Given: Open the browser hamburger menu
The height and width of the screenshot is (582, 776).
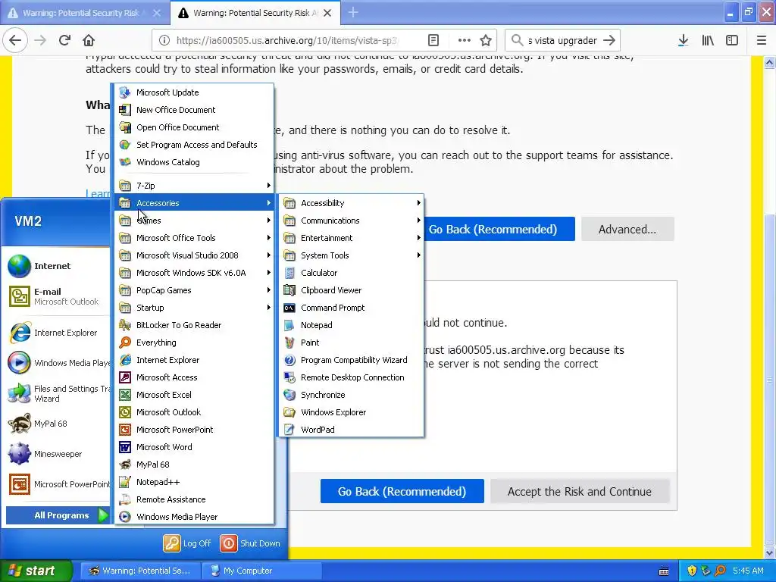Looking at the screenshot, I should tap(762, 40).
